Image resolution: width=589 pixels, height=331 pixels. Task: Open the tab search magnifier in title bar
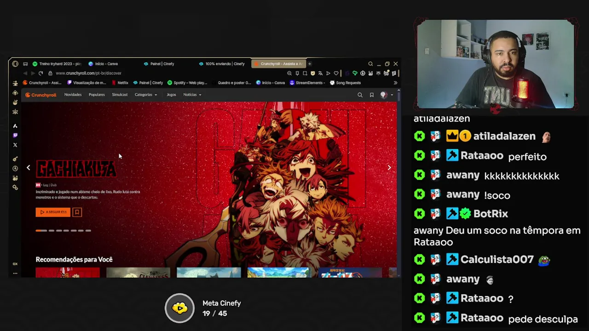coord(370,64)
